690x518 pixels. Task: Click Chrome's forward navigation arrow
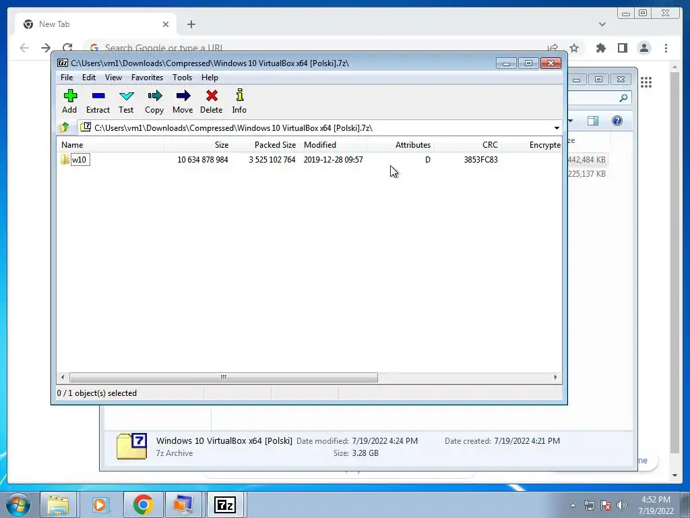coord(46,48)
